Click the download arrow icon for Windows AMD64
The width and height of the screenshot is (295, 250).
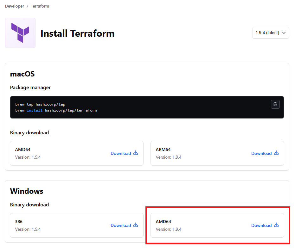[276, 225]
